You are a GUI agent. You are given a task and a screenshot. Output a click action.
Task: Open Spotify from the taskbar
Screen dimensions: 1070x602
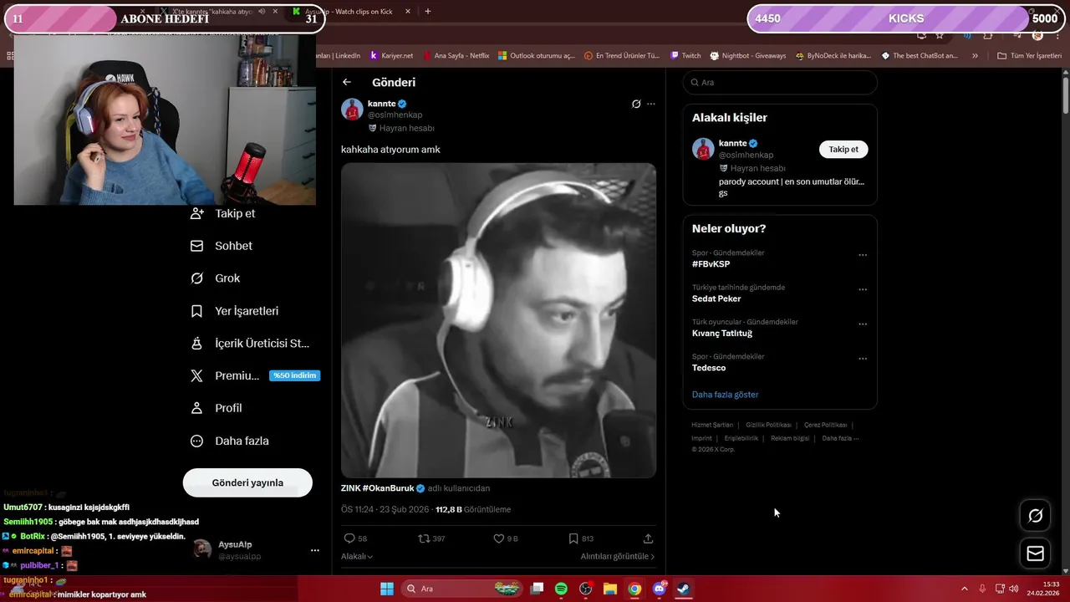click(561, 589)
